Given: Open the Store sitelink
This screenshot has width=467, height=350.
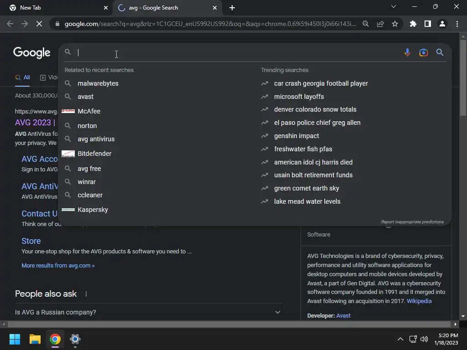Looking at the screenshot, I should (31, 241).
